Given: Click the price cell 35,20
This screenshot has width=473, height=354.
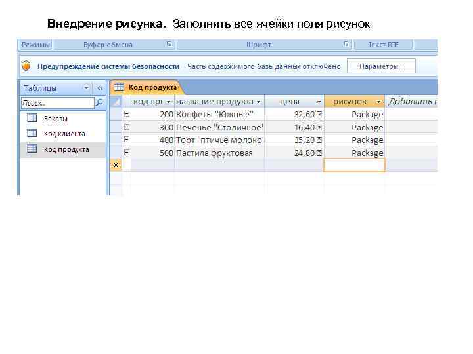Looking at the screenshot, I should coord(294,140).
